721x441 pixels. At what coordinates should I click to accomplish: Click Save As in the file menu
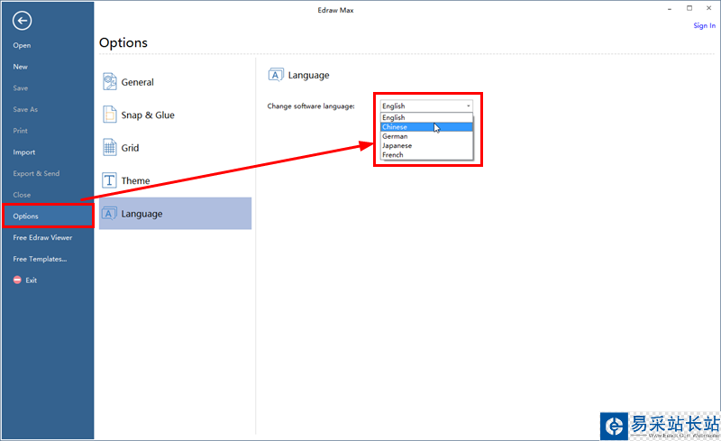[25, 109]
